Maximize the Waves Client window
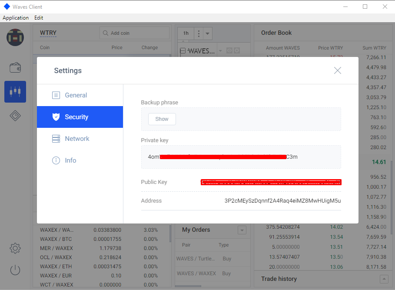This screenshot has height=290, width=395. coord(365,7)
